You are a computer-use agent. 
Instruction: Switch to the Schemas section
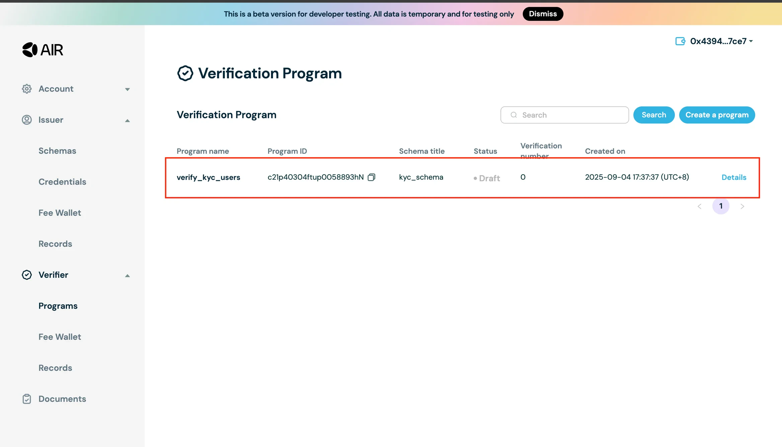pyautogui.click(x=57, y=150)
